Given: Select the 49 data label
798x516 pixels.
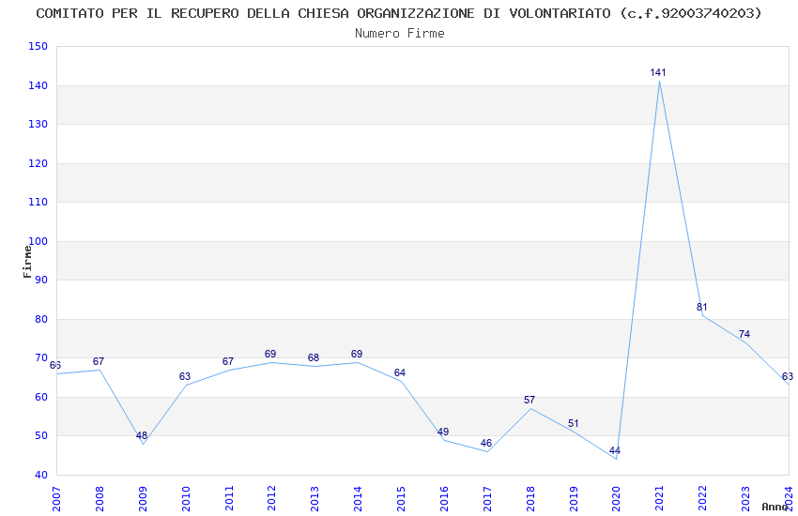Looking at the screenshot, I should (x=443, y=432).
